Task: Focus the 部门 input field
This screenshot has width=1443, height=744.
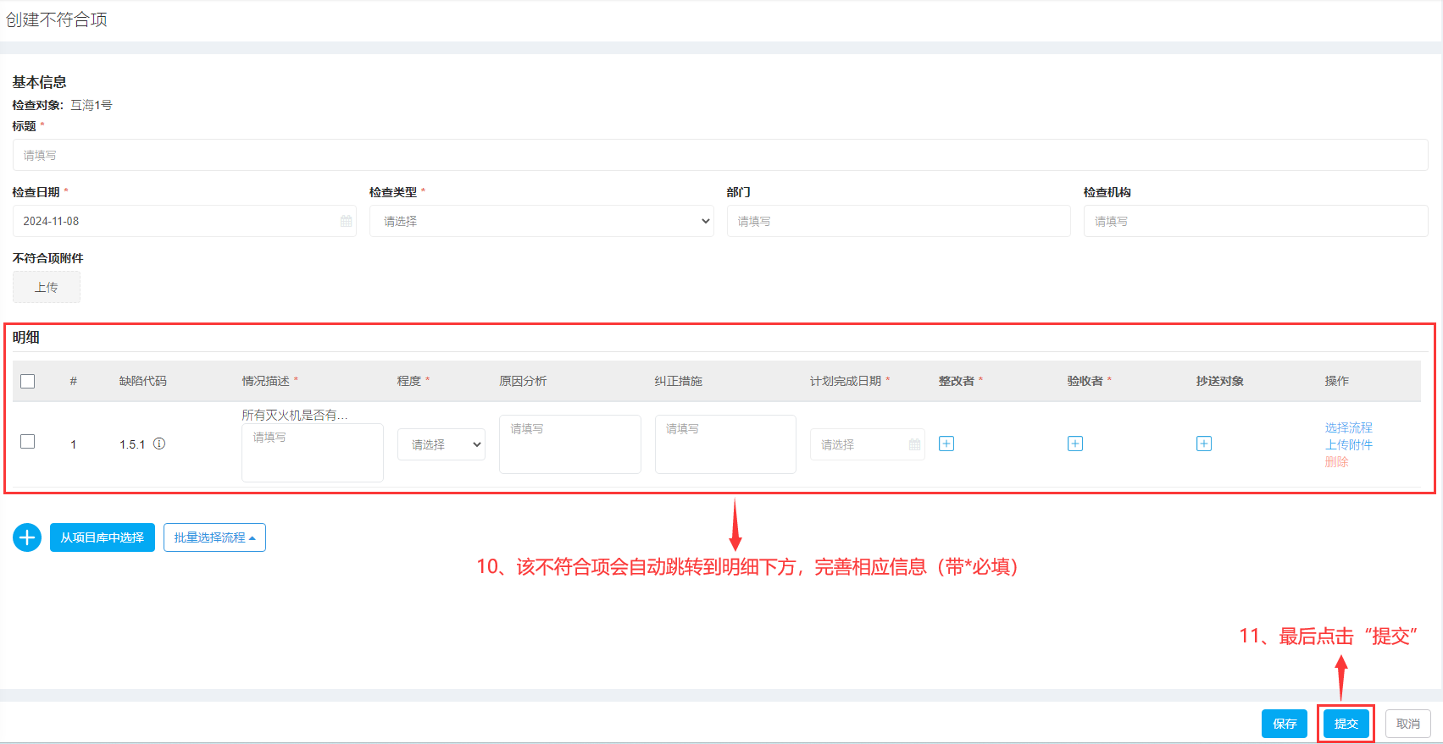Action: tap(899, 221)
